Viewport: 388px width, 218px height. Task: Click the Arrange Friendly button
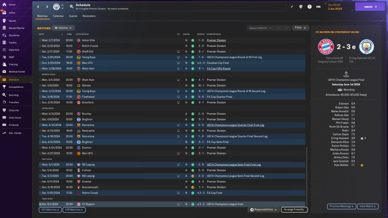tap(294, 210)
